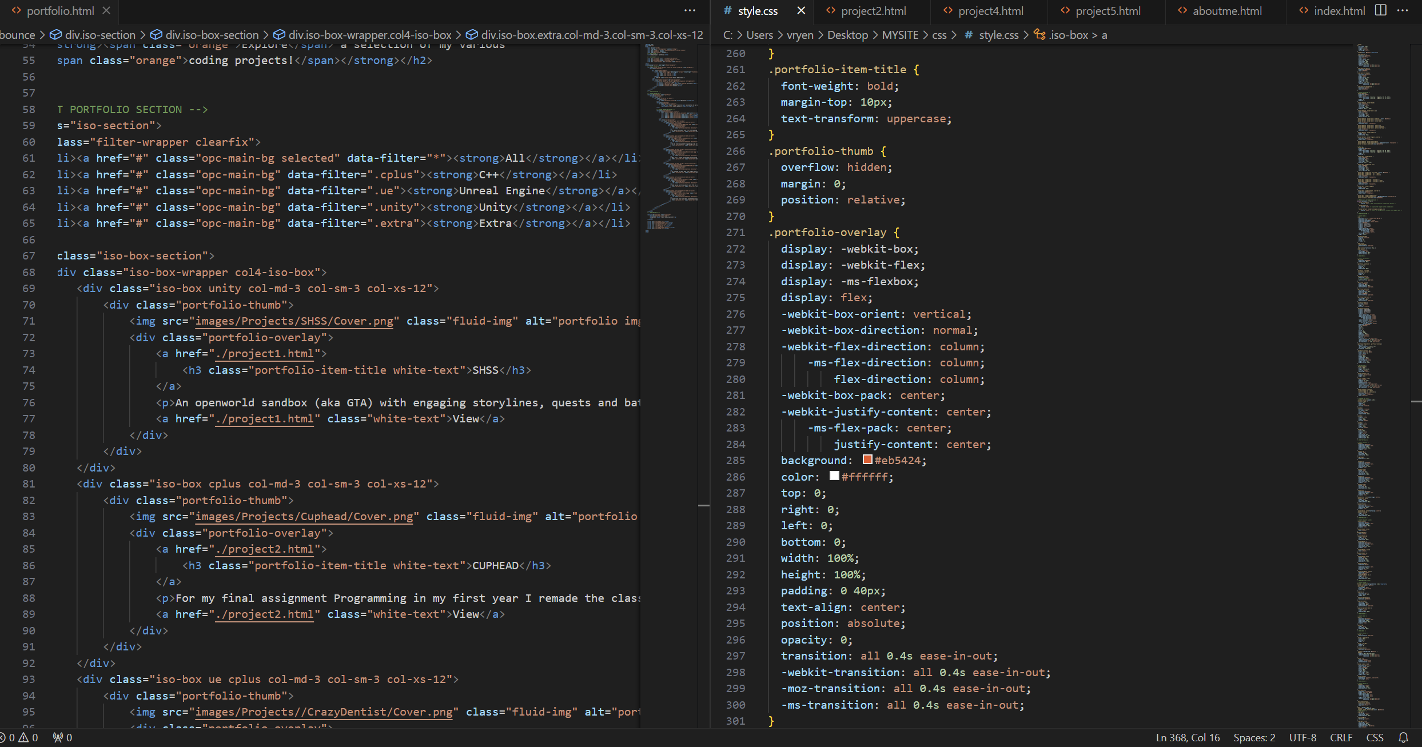Click the right editor minimap
Viewport: 1422px width, 747px height.
1383,386
